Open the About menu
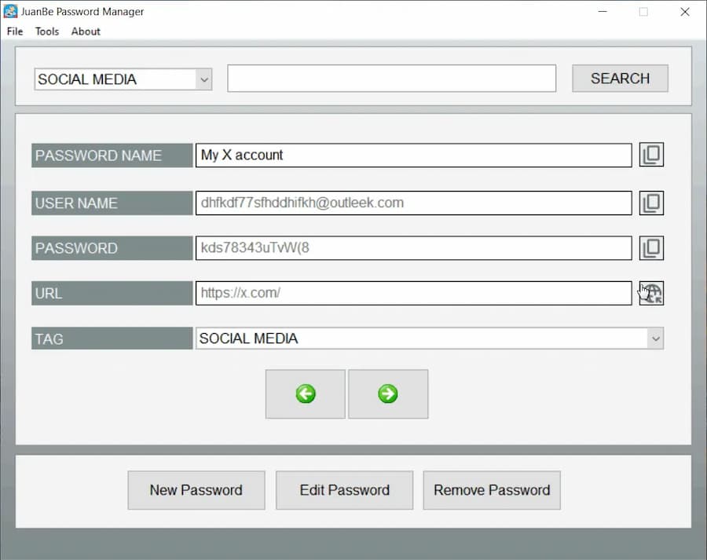Screen dimensions: 707x560 point(86,31)
